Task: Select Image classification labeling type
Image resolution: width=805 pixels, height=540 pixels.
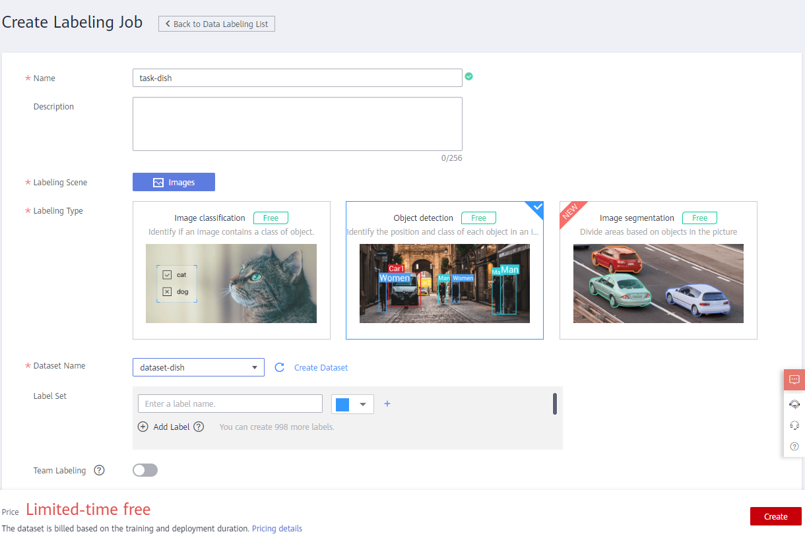Action: 231,270
